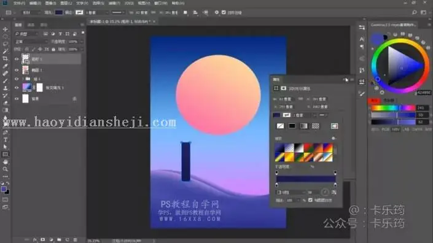Expand the 组 1 group arrow
This screenshot has height=243, width=433.
tap(23, 79)
